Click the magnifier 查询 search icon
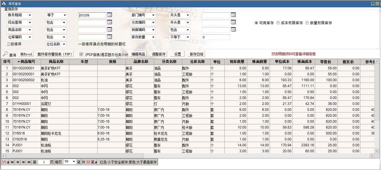The image size is (381, 170). tap(6, 54)
